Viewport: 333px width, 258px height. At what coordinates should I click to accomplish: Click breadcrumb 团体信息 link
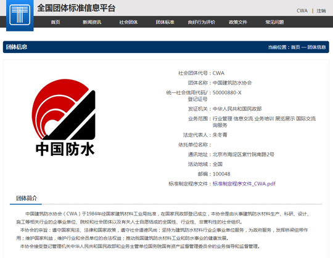pos(316,47)
